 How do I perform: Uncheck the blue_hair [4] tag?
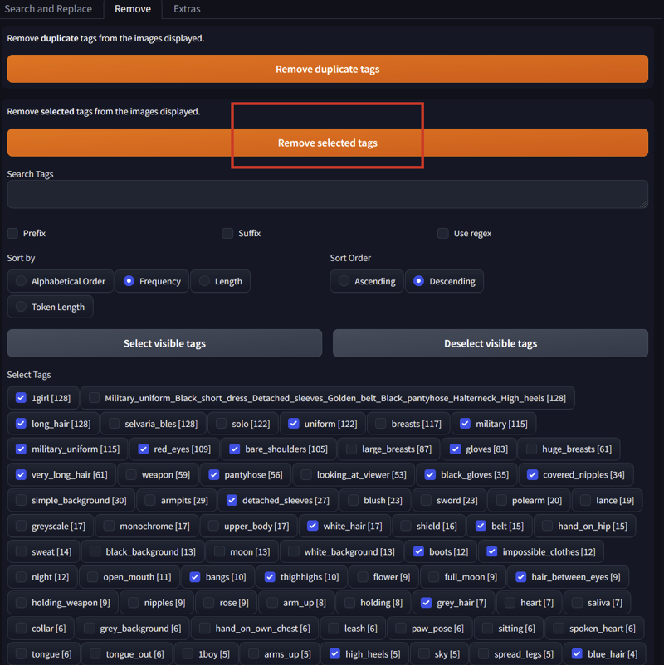(x=577, y=653)
